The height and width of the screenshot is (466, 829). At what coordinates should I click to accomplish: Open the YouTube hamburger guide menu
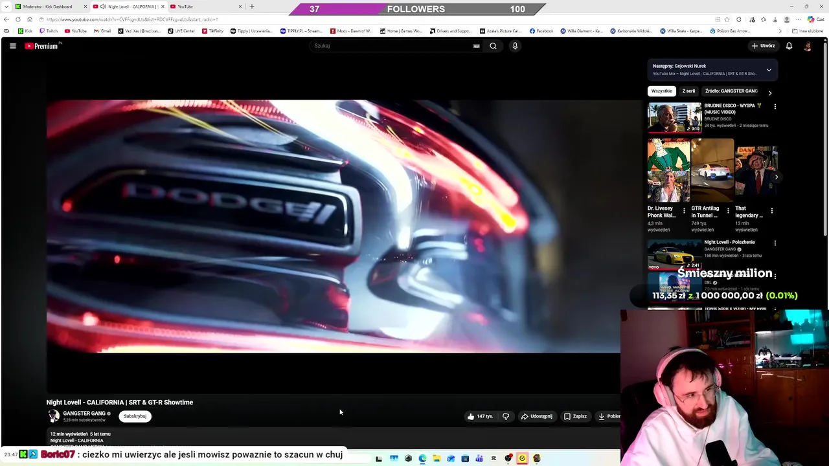click(x=12, y=46)
